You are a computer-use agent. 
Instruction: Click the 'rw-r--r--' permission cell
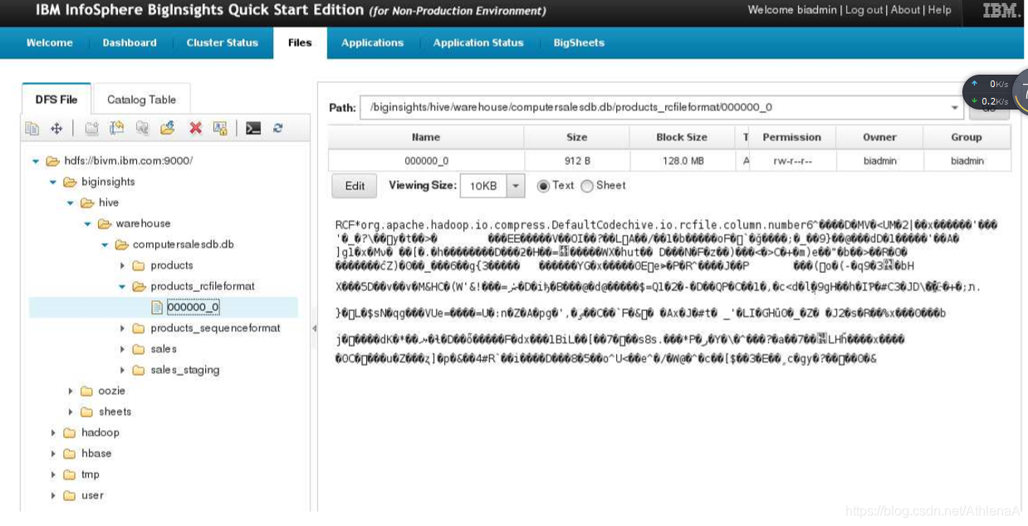tap(792, 161)
